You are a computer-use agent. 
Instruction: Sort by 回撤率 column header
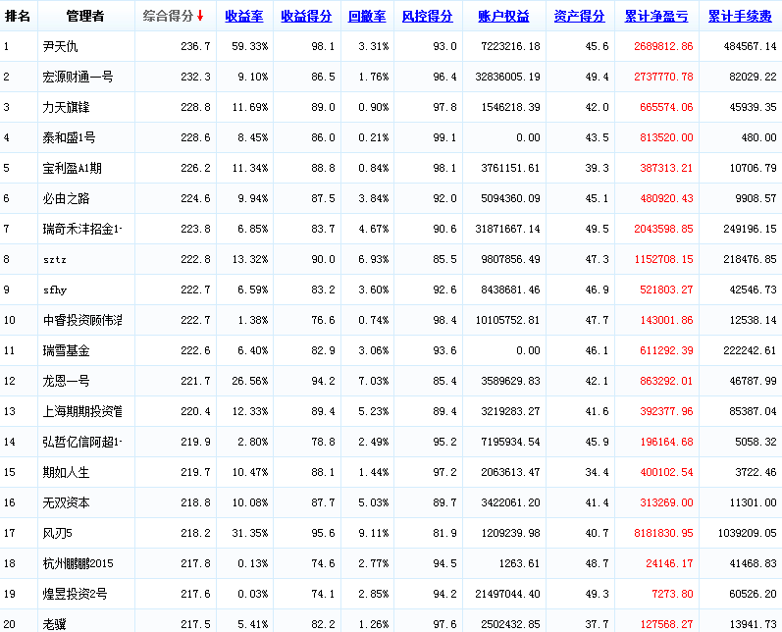click(367, 17)
